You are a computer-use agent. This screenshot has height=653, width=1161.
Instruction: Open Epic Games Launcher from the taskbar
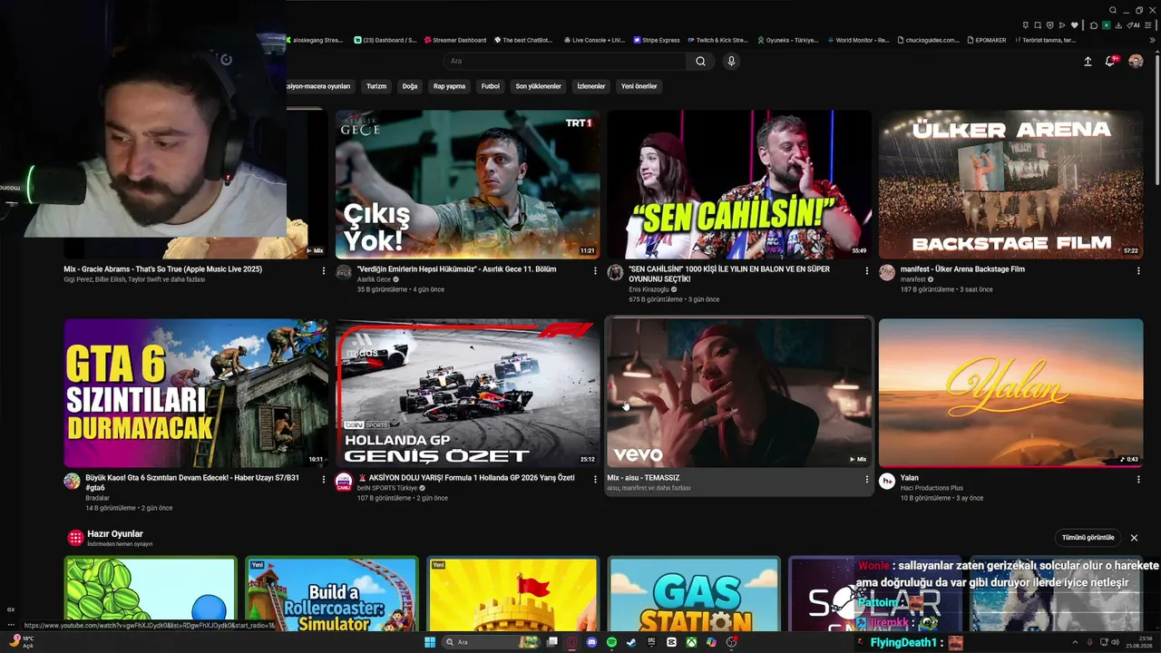651,642
